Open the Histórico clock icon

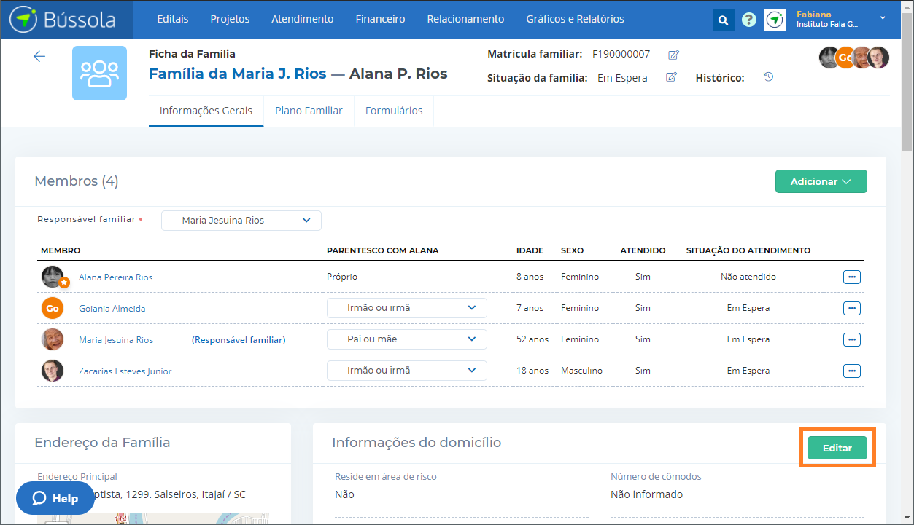click(x=768, y=77)
